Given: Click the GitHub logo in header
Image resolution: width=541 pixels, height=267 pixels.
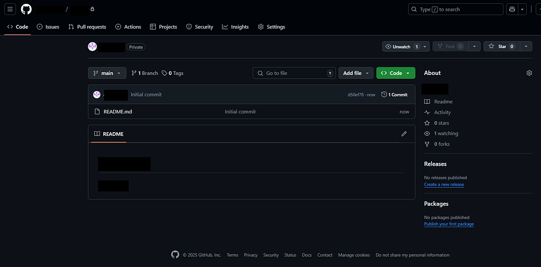Looking at the screenshot, I should [26, 9].
